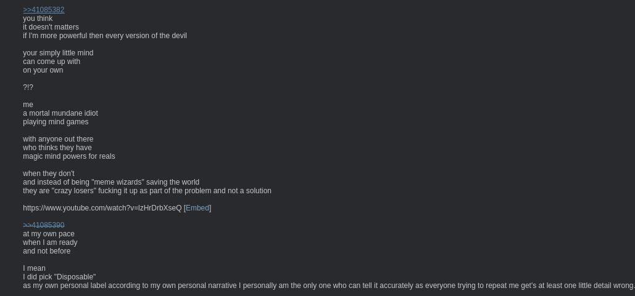Click the line "a mortal mundane idiot"
This screenshot has width=635, height=296.
(60, 113)
